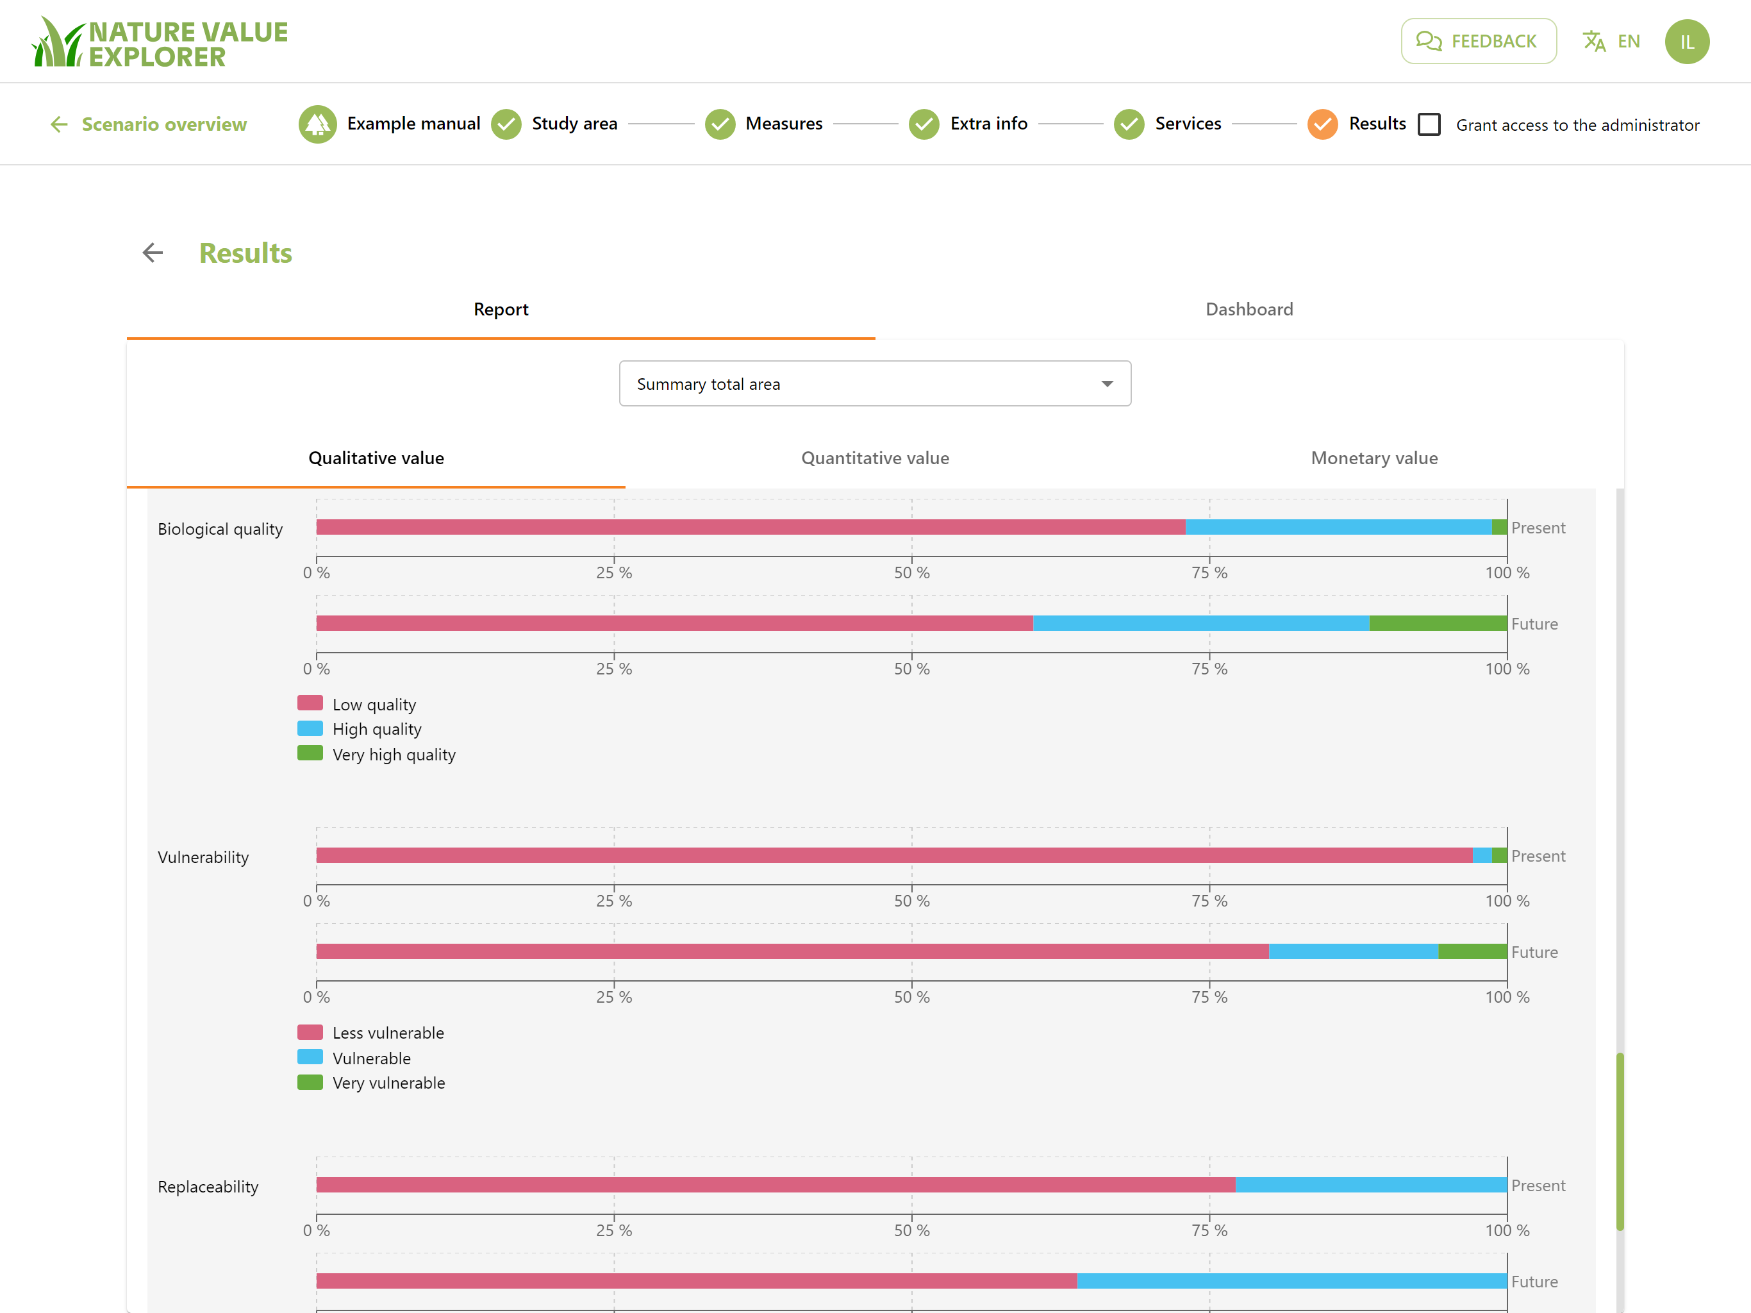This screenshot has height=1313, width=1751.
Task: Select the Monetary value tab
Action: click(1374, 458)
